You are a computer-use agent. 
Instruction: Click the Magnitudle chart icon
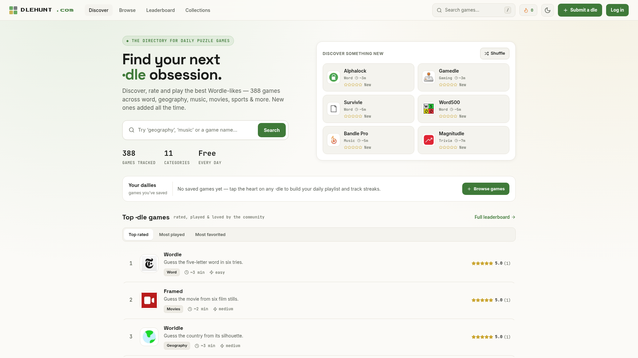click(429, 140)
